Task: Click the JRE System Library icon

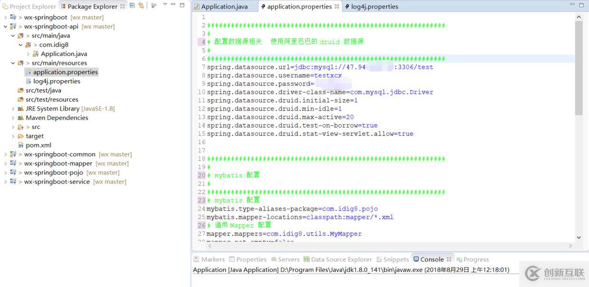Action: tap(20, 109)
